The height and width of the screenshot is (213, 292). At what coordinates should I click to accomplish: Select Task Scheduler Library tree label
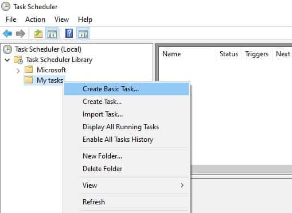pos(59,60)
